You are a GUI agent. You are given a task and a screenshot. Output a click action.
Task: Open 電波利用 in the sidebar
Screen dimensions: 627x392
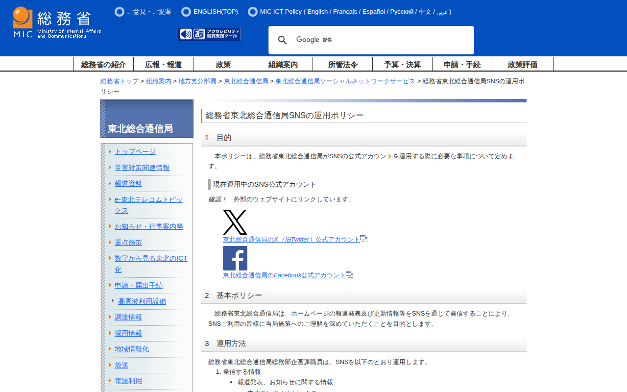[128, 381]
